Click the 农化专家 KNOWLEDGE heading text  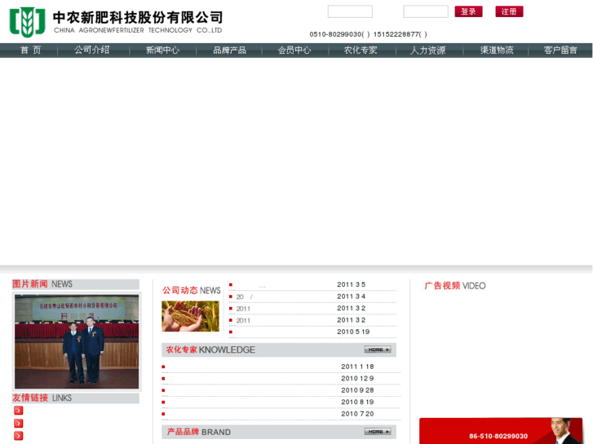[x=210, y=350]
